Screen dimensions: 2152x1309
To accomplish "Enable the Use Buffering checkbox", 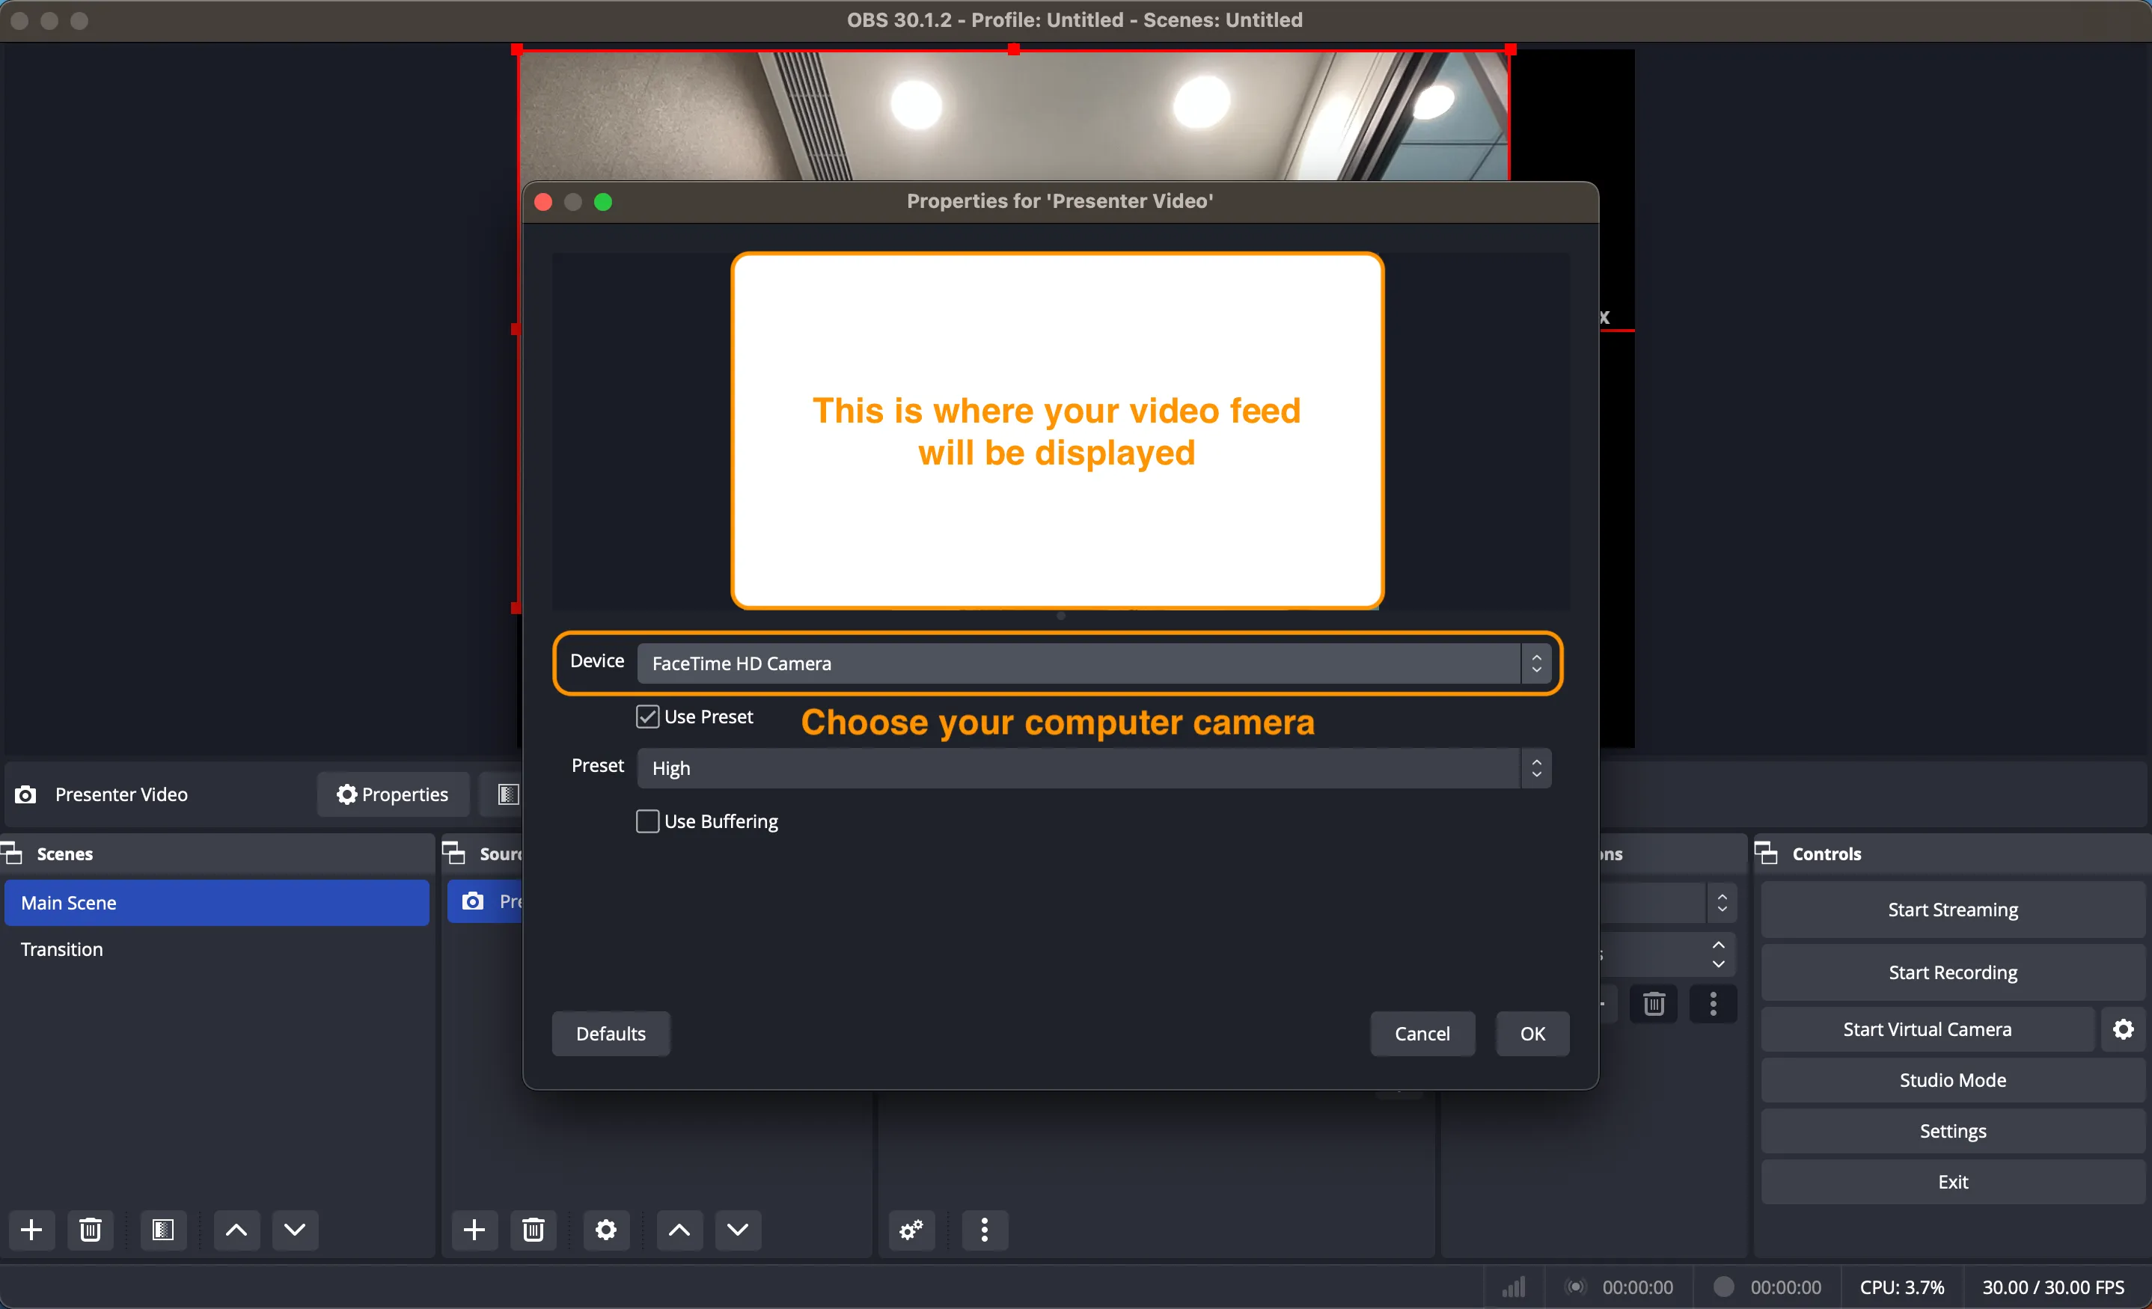I will point(646,821).
